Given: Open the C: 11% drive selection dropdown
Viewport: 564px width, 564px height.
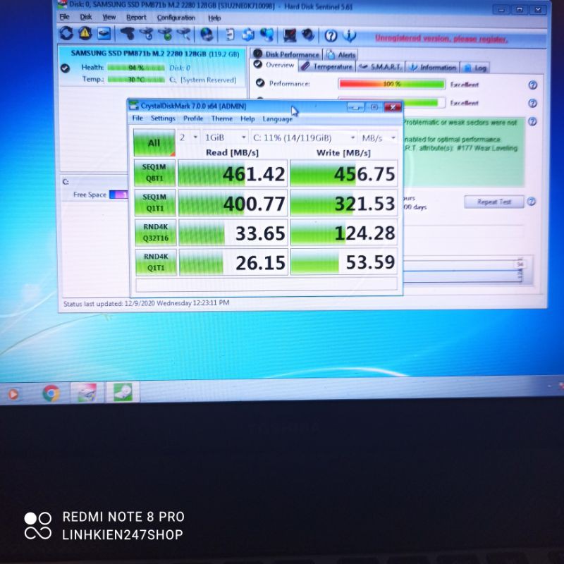Looking at the screenshot, I should coord(303,138).
